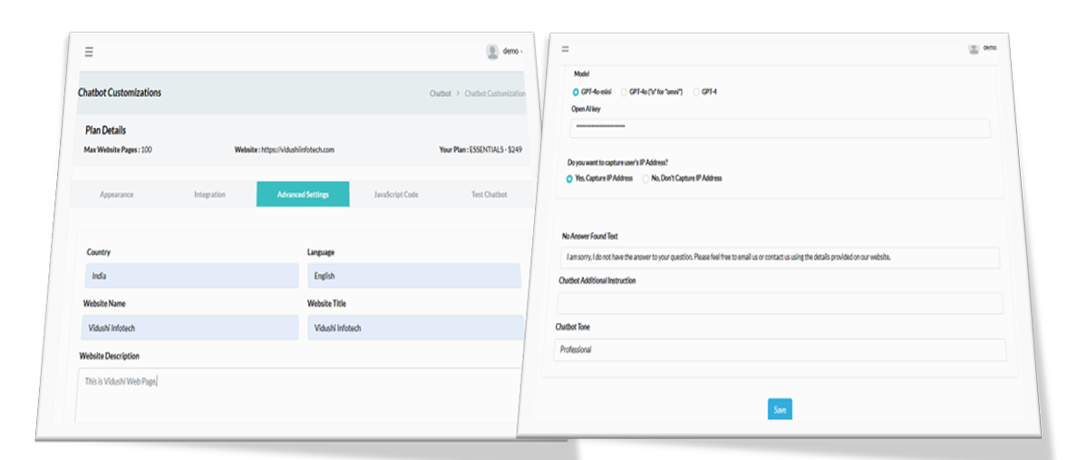The height and width of the screenshot is (460, 1087).
Task: Click the Save button
Action: coord(780,409)
